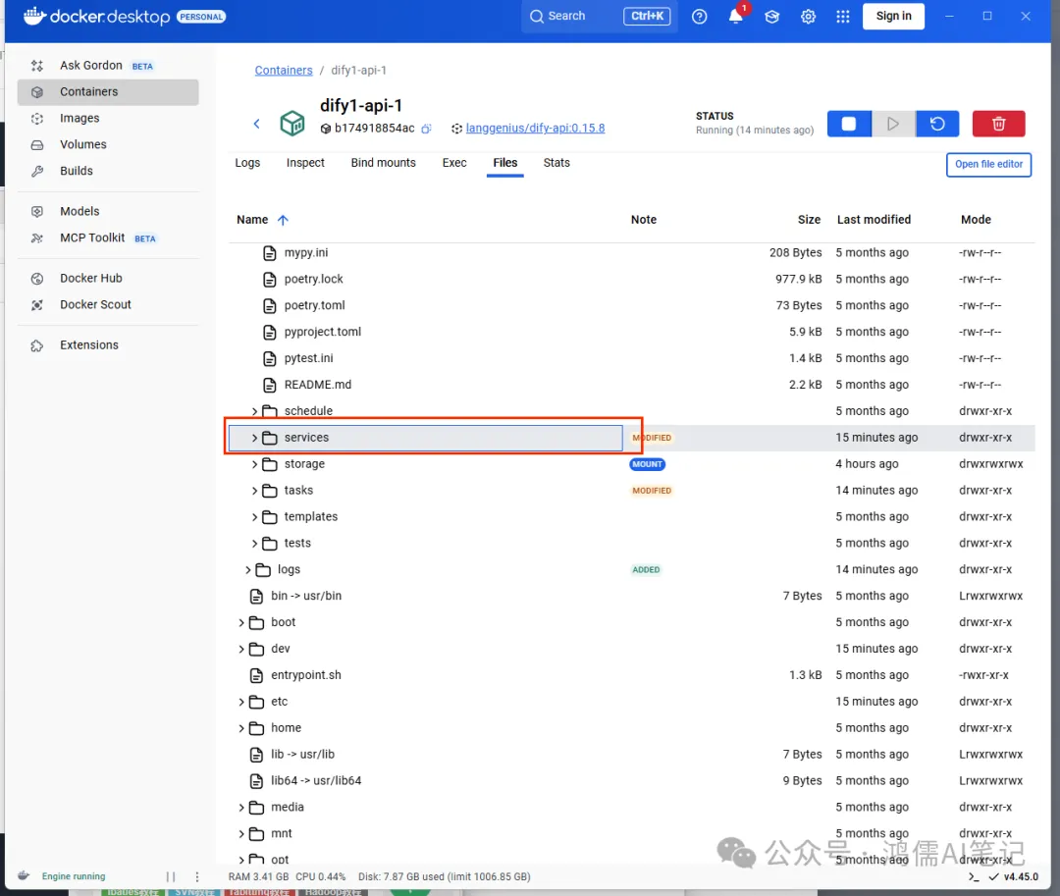Open the Exec tab
The width and height of the screenshot is (1060, 896).
454,163
